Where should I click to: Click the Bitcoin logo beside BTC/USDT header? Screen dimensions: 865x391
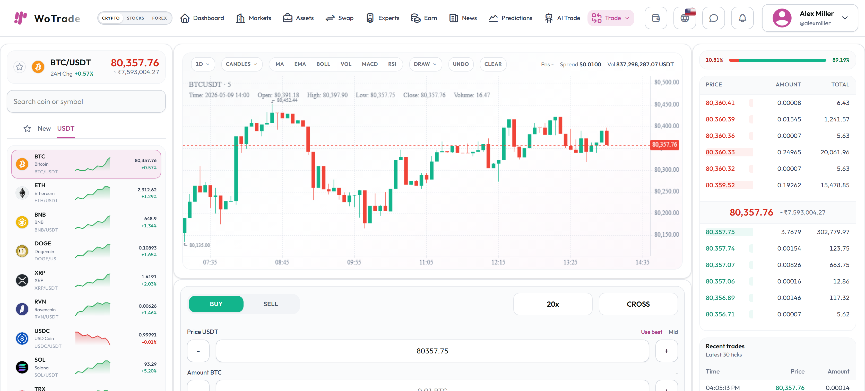(38, 67)
